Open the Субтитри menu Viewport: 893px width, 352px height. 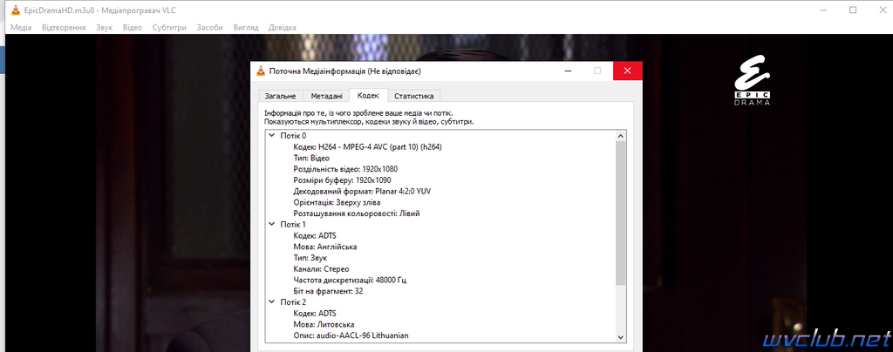click(169, 27)
